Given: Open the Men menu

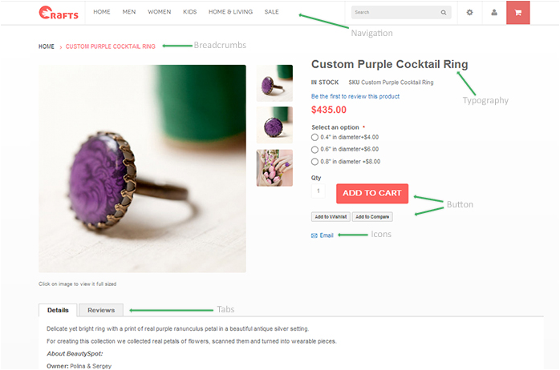Looking at the screenshot, I should tap(129, 12).
